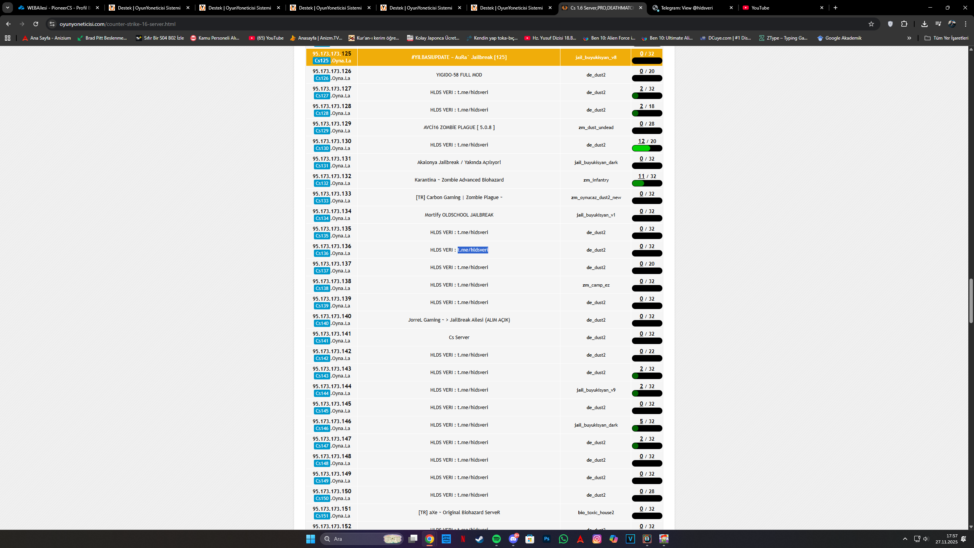Expand the tab search dropdown arrow
This screenshot has height=548, width=974.
(7, 8)
